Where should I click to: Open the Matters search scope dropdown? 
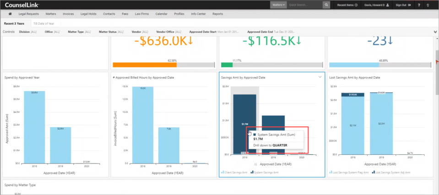[x=278, y=5]
